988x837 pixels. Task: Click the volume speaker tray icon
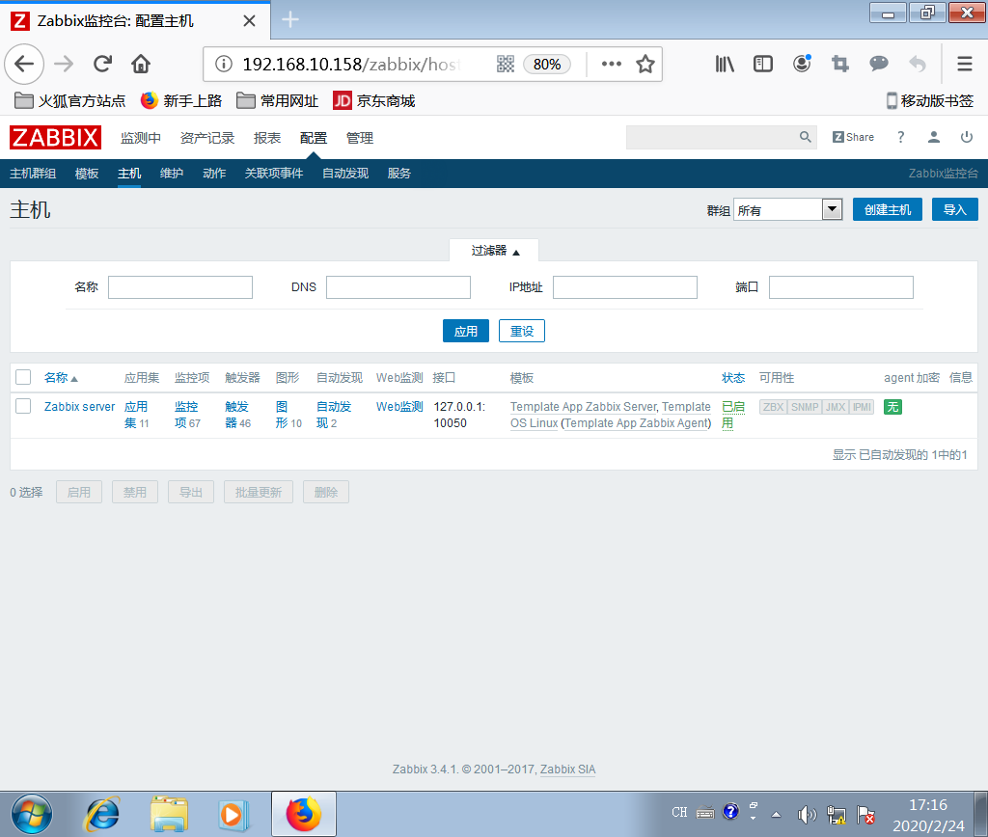coord(807,814)
